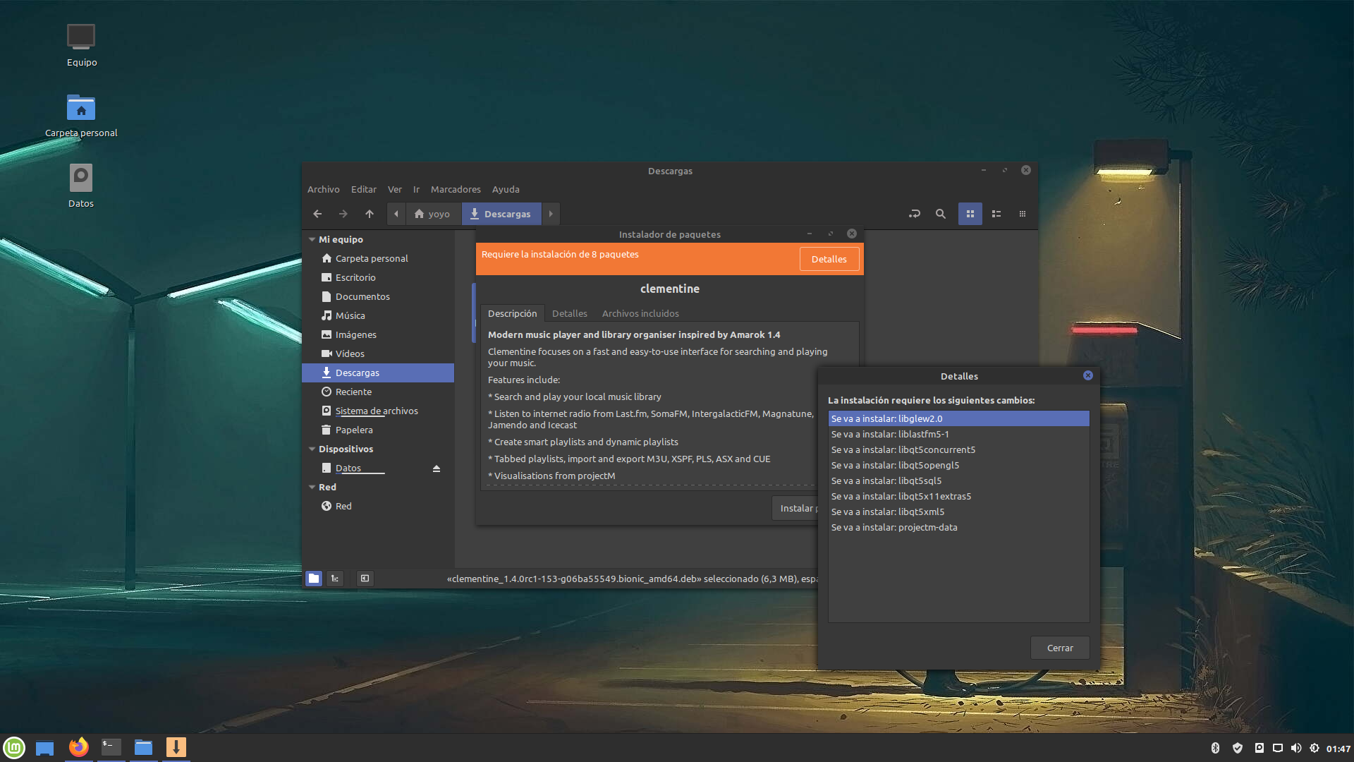
Task: Hide the sidebar using bottom-bar icon
Action: [365, 579]
